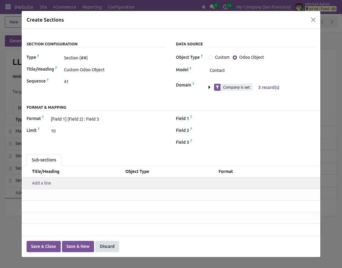This screenshot has height=268, width=342.
Task: Open the Reporting menu
Action: pos(92,7)
